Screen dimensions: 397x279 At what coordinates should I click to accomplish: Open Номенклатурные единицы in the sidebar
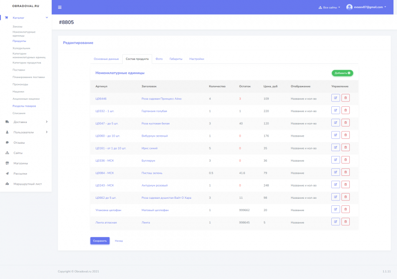(x=24, y=33)
